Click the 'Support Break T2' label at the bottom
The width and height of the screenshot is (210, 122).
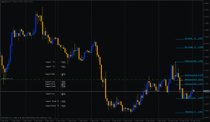[x=52, y=106]
